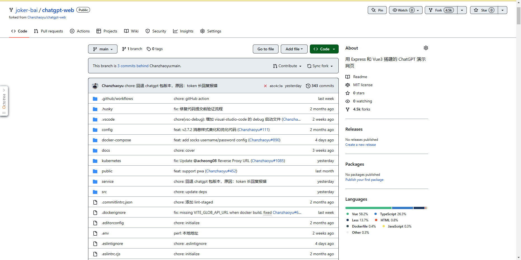Click the About section settings gear icon

[x=426, y=48]
